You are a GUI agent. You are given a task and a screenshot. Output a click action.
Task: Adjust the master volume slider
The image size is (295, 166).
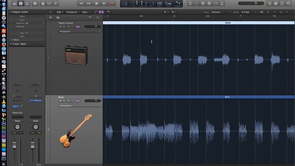(251, 3)
